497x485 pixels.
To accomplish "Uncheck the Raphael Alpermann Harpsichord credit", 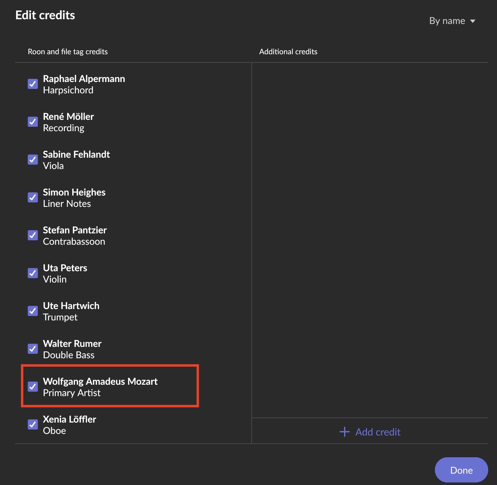I will 33,84.
